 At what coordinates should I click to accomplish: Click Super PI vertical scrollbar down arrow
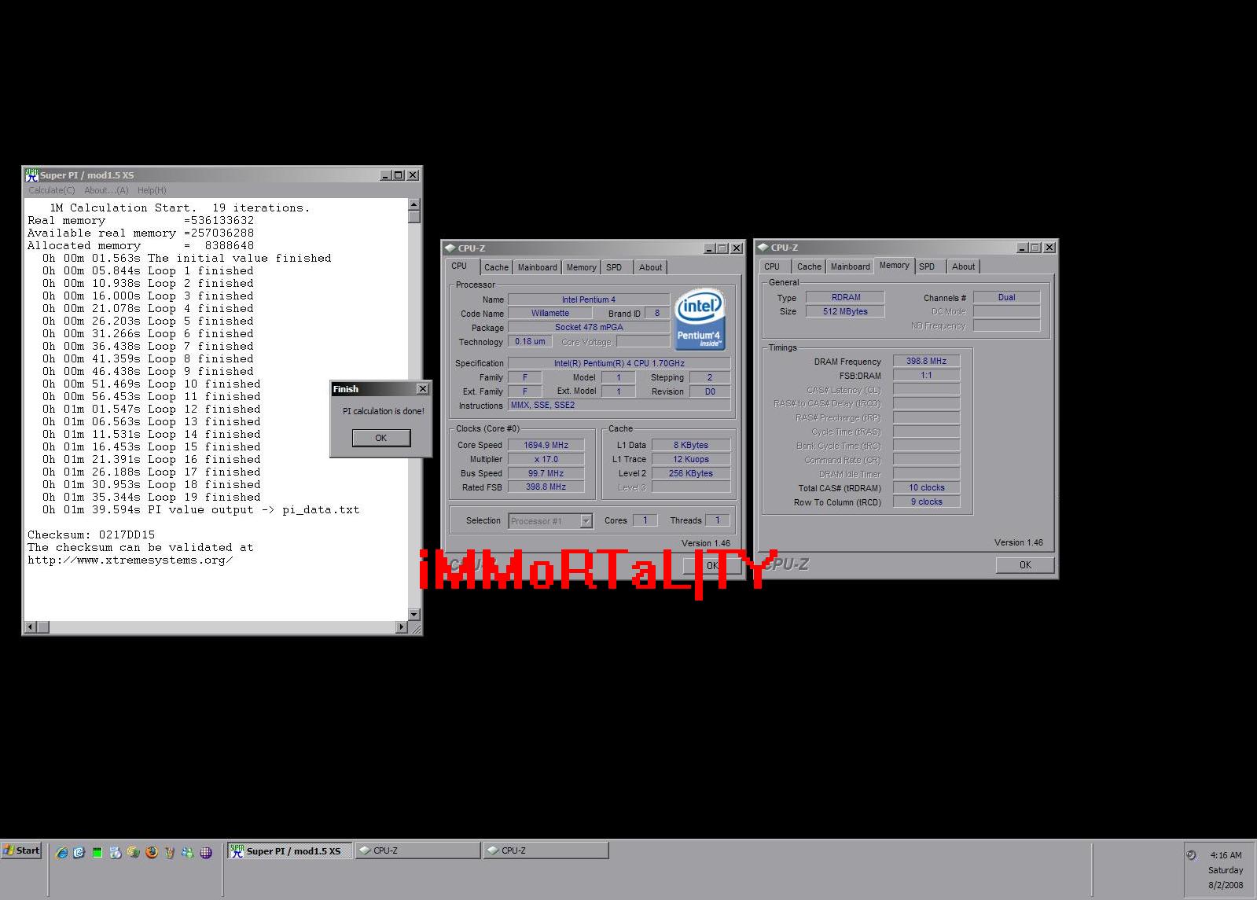point(414,614)
